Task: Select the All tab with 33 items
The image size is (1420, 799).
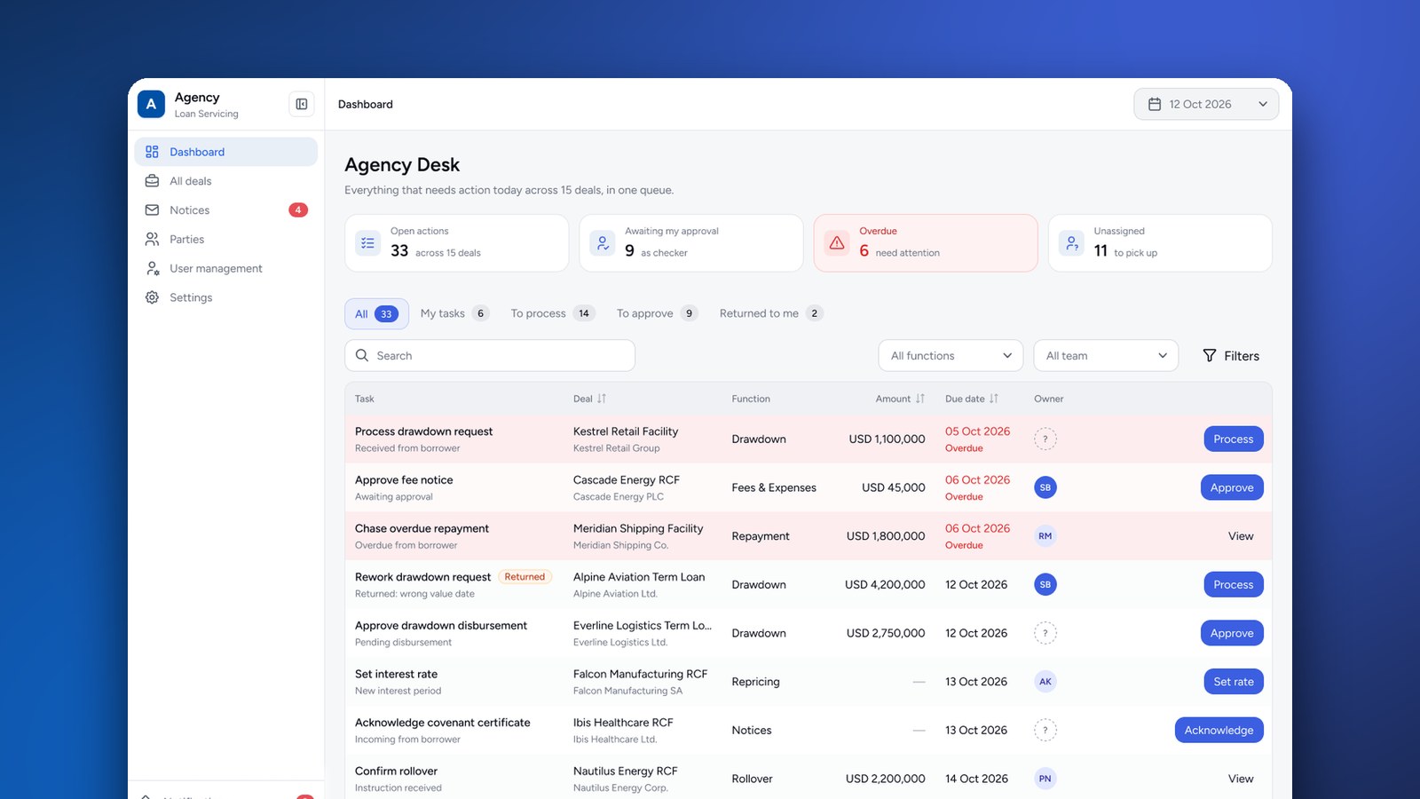Action: coord(376,313)
